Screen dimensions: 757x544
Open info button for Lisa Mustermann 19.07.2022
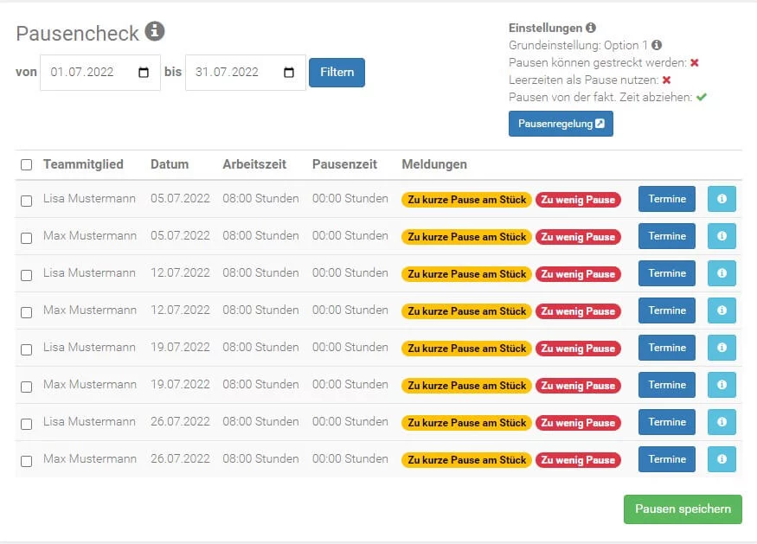tap(722, 348)
